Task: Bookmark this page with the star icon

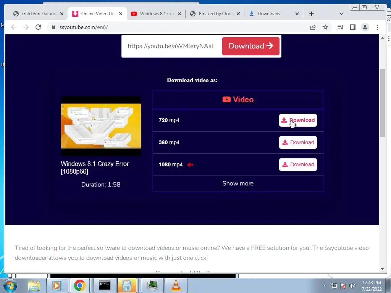Action: coord(325,27)
